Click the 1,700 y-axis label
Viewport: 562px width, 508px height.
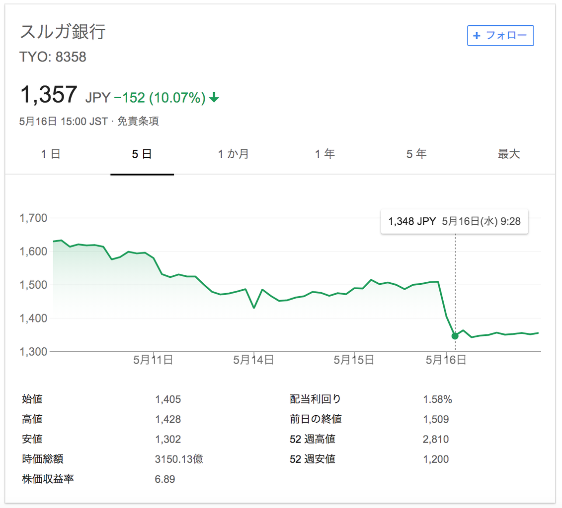33,218
